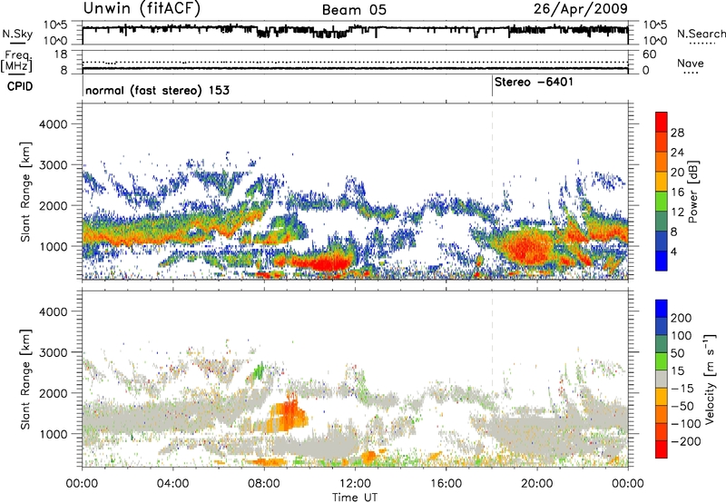Image resolution: width=726 pixels, height=503 pixels.
Task: Click the "100" label on the velocity color bar
Action: point(682,335)
